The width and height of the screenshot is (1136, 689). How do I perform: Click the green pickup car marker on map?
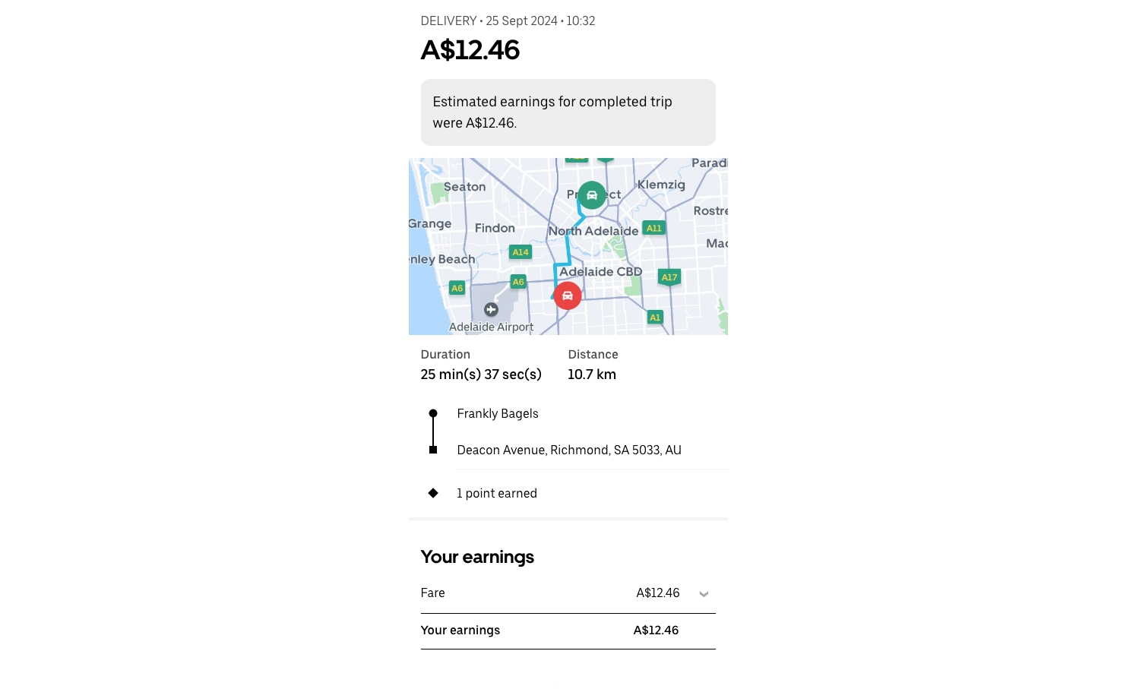(592, 195)
